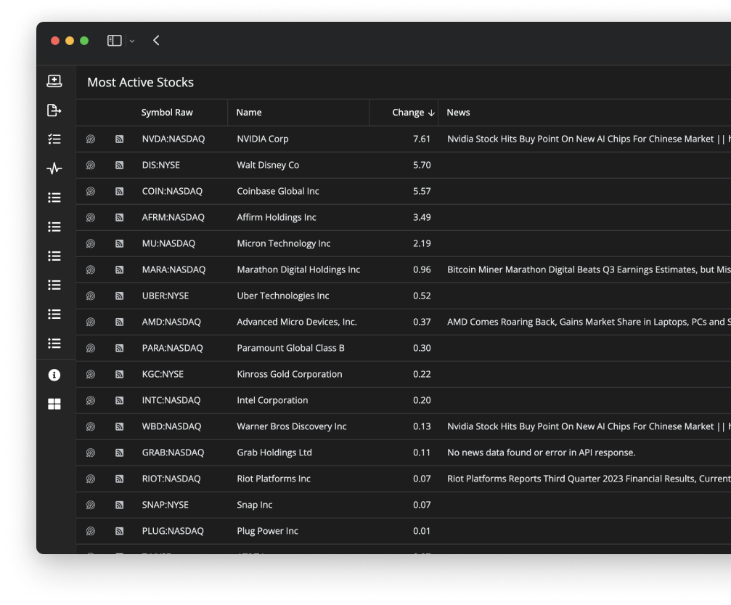Open the checklist icon in sidebar
The image size is (731, 605).
pos(54,139)
